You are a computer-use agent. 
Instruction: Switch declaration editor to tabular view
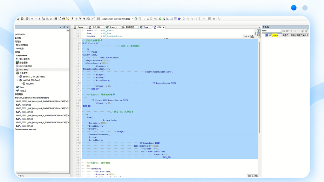point(258,35)
